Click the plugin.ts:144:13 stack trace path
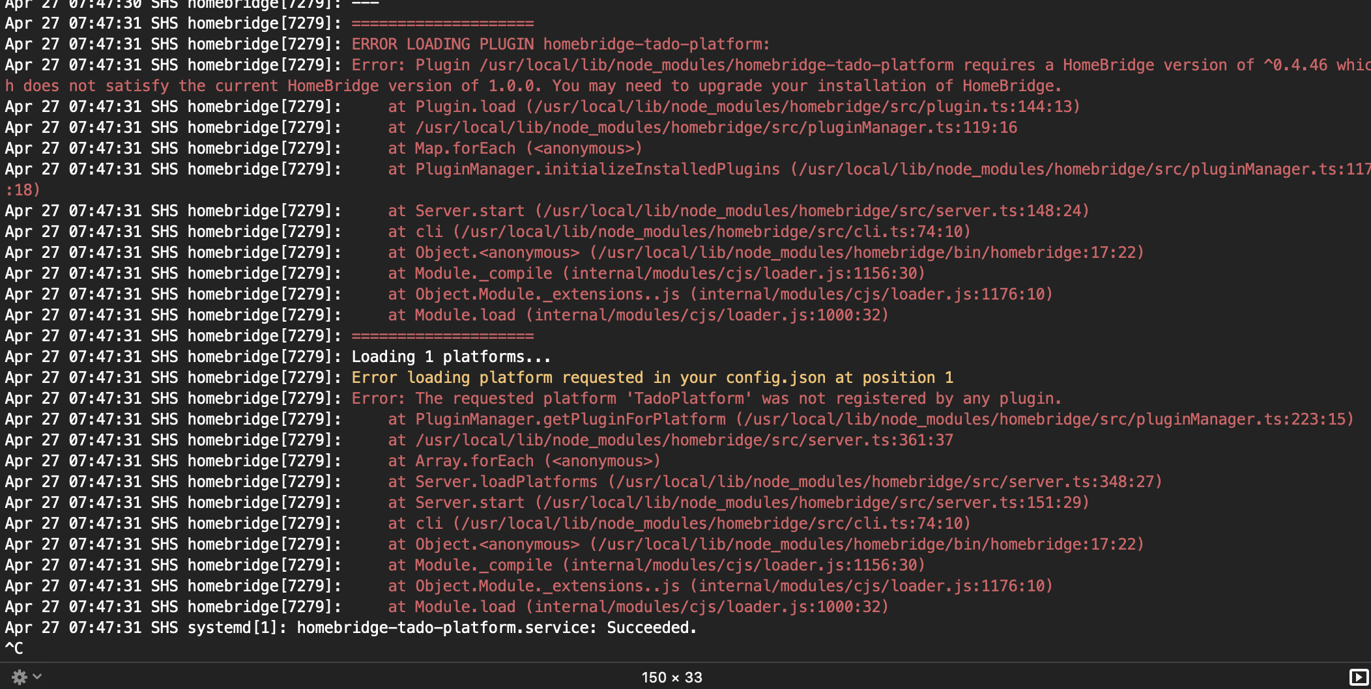 803,107
